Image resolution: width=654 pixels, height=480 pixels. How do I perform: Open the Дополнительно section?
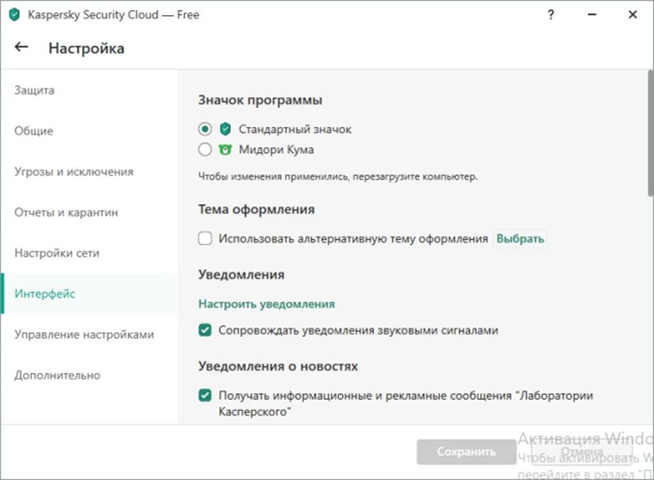tap(89, 375)
